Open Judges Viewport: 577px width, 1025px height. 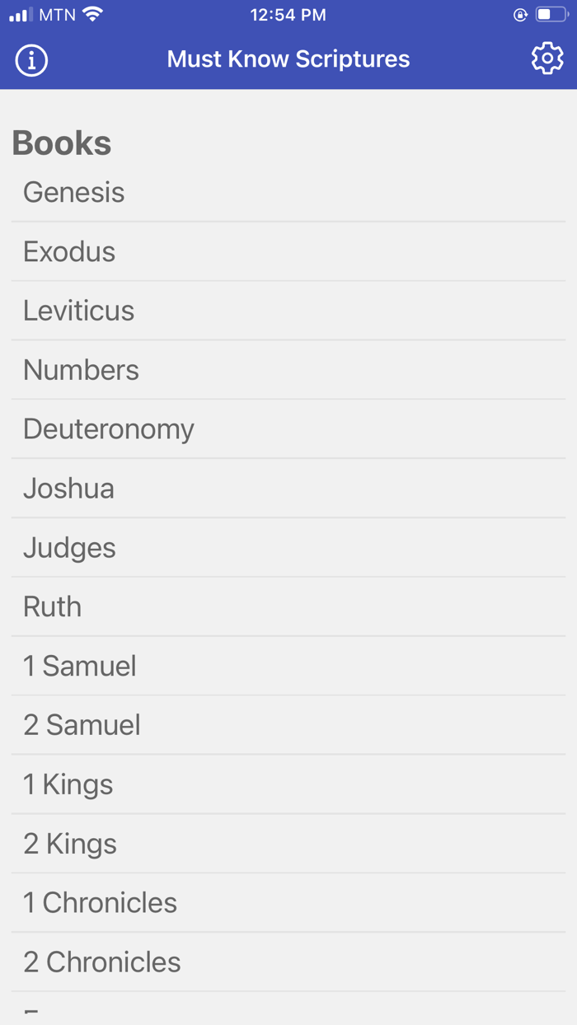click(69, 547)
